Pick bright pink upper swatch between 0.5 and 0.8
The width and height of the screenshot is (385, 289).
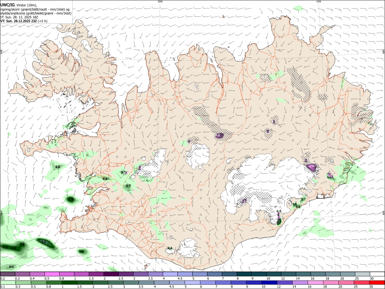pos(52,274)
